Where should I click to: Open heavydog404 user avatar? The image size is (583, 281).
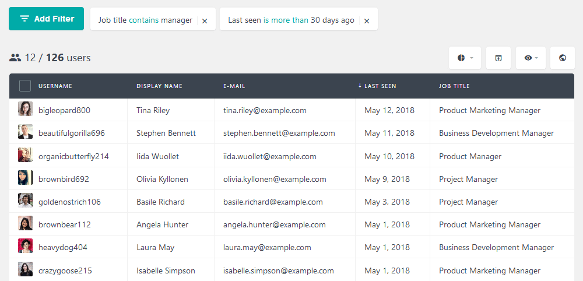coord(25,246)
